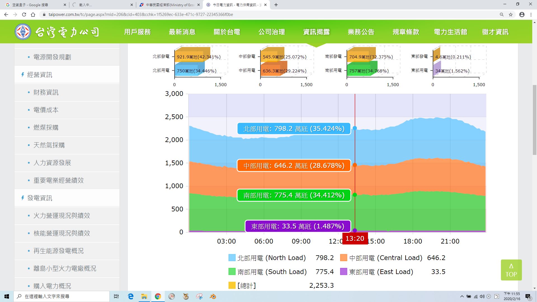Viewport: 537px width, 302px height.
Task: Open Blender from the taskbar
Action: 213,296
